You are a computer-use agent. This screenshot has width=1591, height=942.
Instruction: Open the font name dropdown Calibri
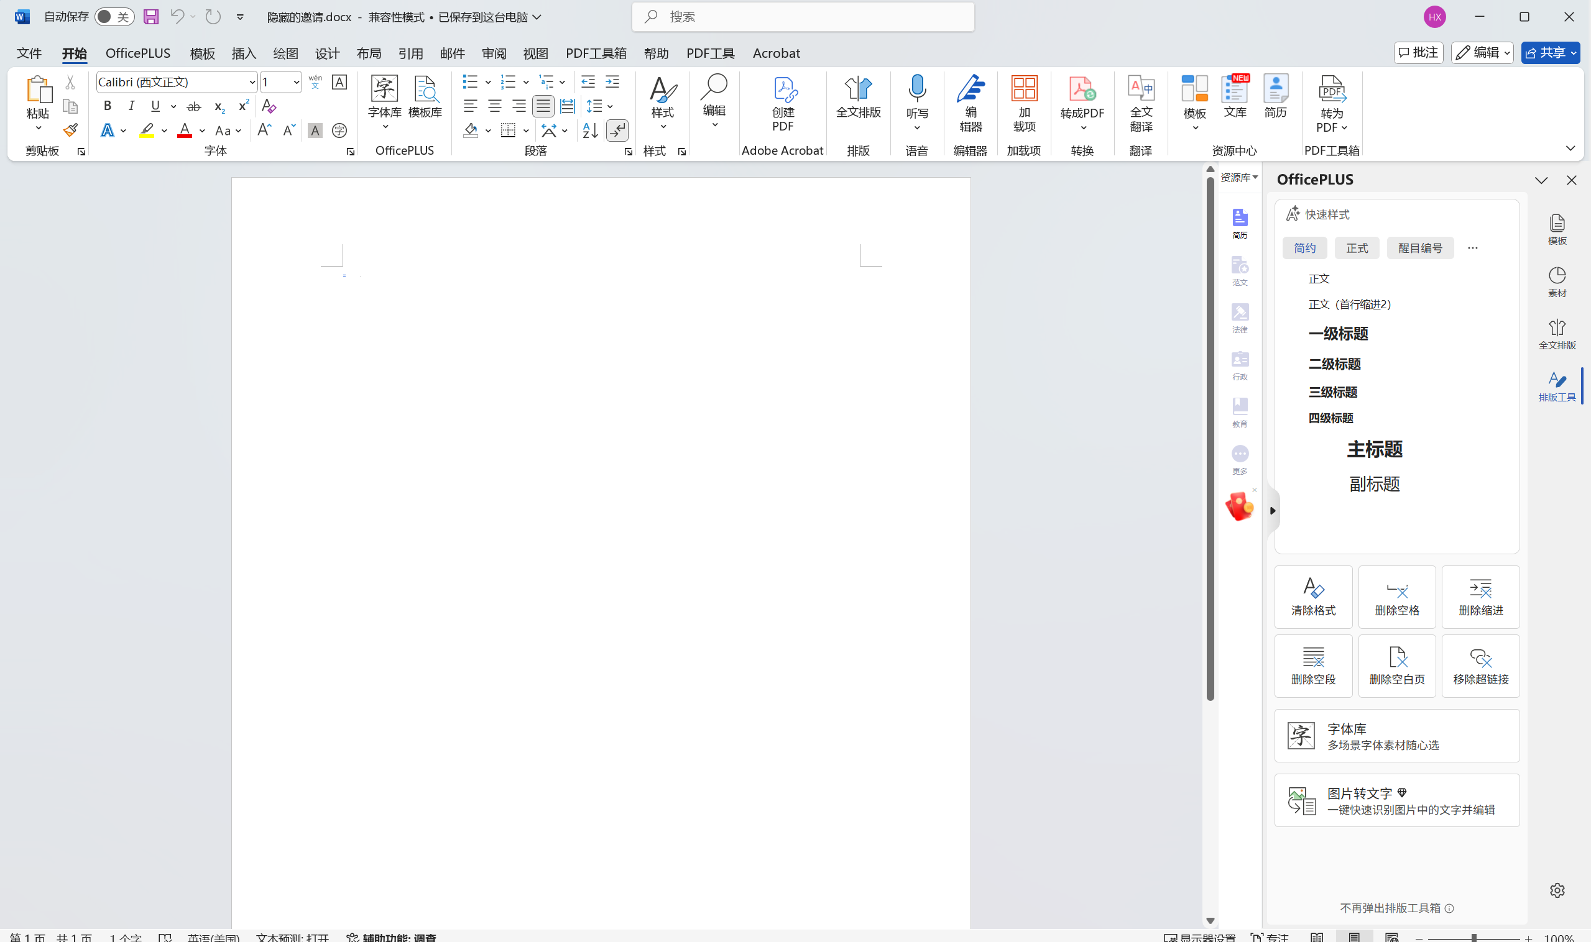pos(252,82)
